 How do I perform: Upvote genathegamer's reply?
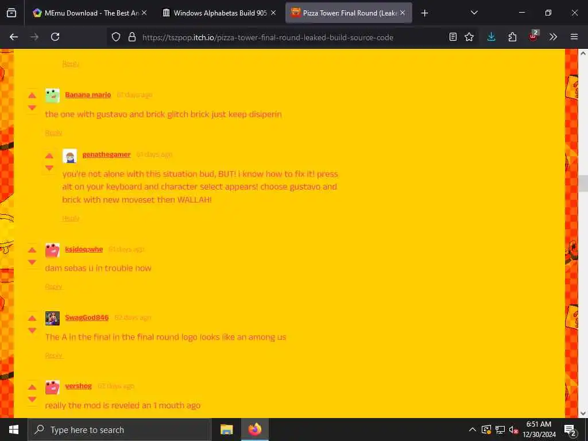(49, 156)
